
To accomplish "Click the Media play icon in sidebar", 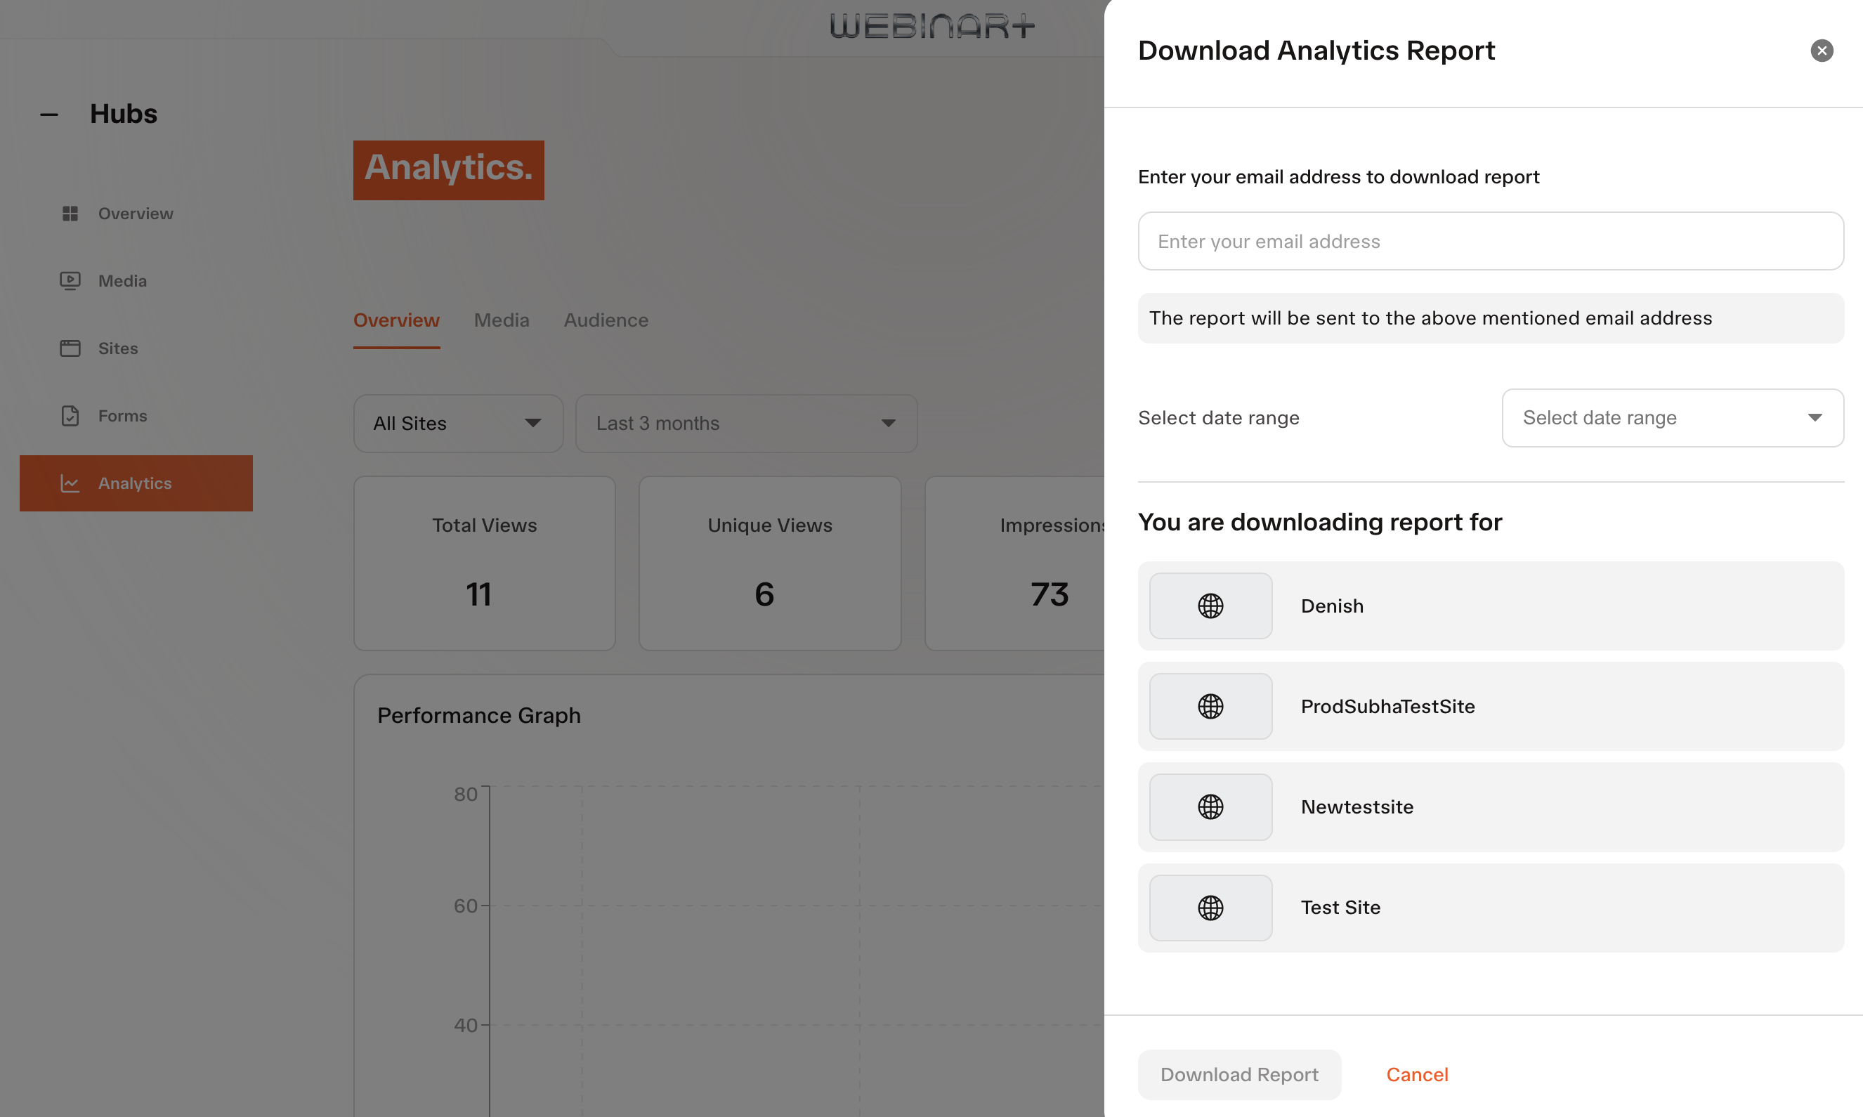I will point(70,281).
